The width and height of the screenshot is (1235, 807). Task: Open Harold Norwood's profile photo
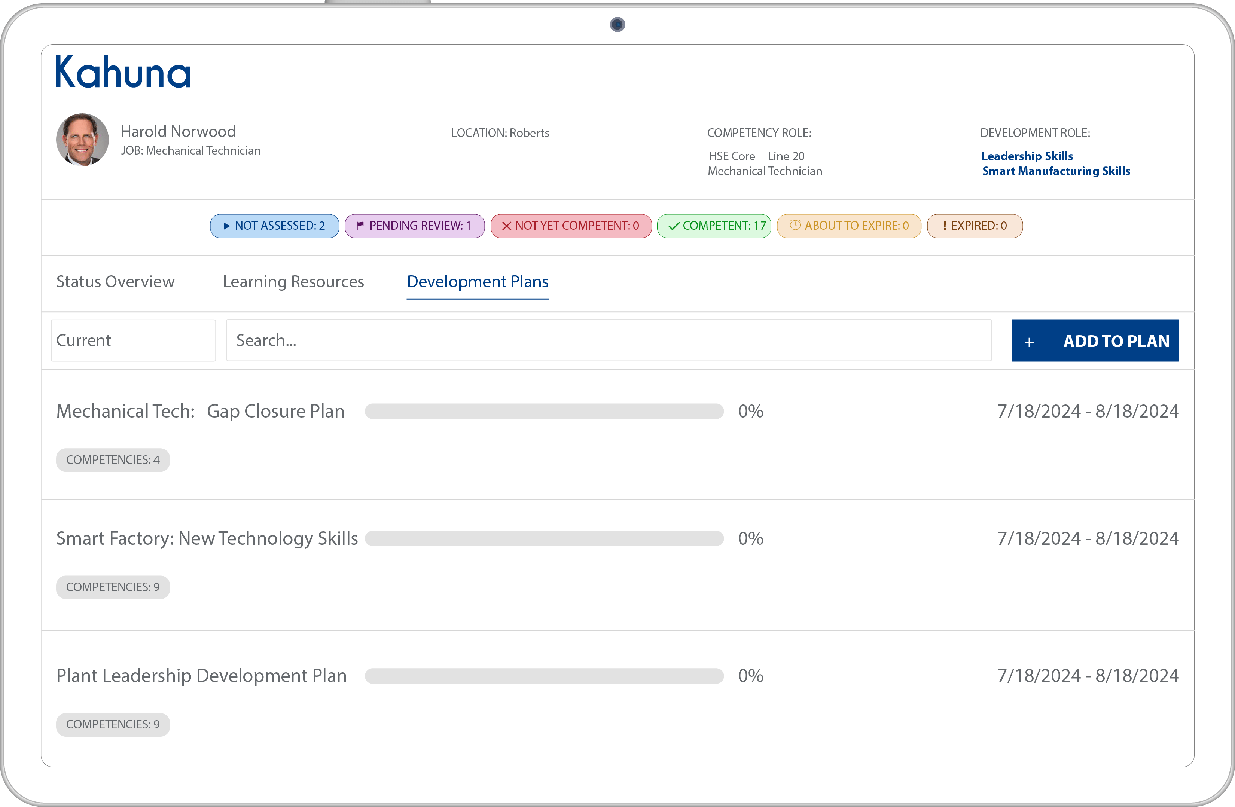click(x=82, y=140)
